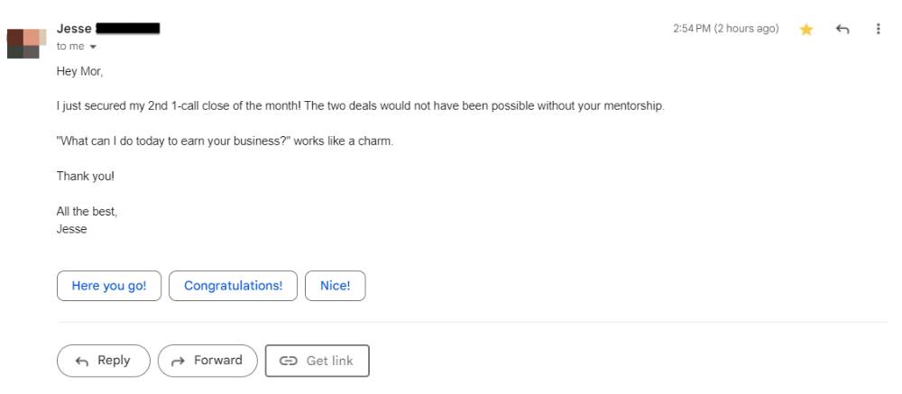Click the sentence about the 2nd 1-call close
Viewport: 902px width, 394px height.
coord(360,106)
